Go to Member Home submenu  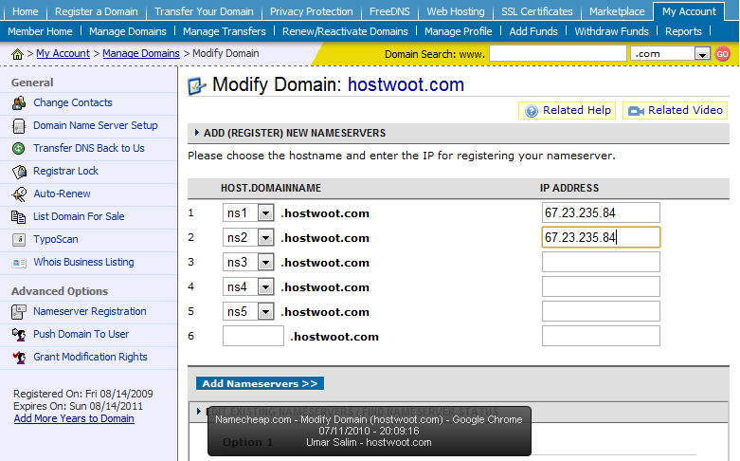[x=40, y=31]
